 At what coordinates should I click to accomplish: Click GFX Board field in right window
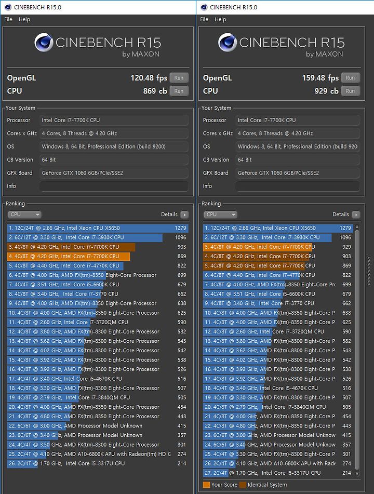[x=298, y=173]
